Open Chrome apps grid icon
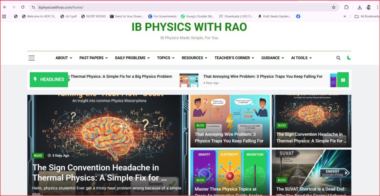The width and height of the screenshot is (380, 196). pos(4,16)
